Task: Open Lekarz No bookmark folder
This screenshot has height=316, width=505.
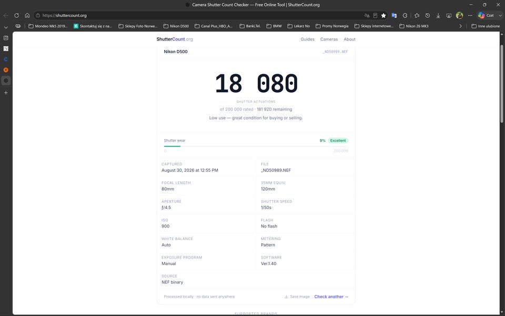Action: tap(299, 26)
